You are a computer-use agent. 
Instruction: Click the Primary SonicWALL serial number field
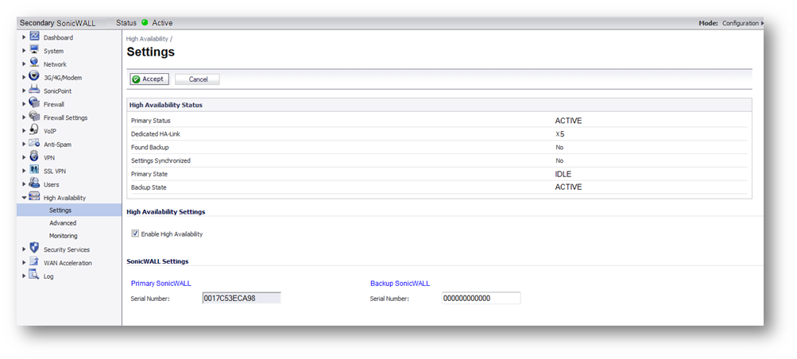pos(242,299)
